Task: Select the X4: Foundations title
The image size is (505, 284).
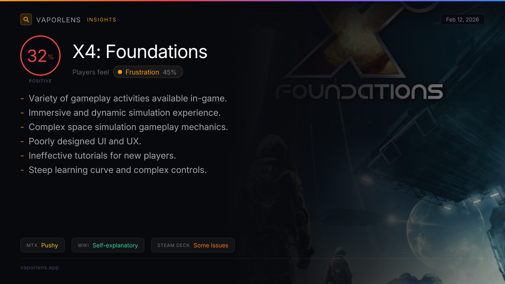Action: [x=140, y=52]
